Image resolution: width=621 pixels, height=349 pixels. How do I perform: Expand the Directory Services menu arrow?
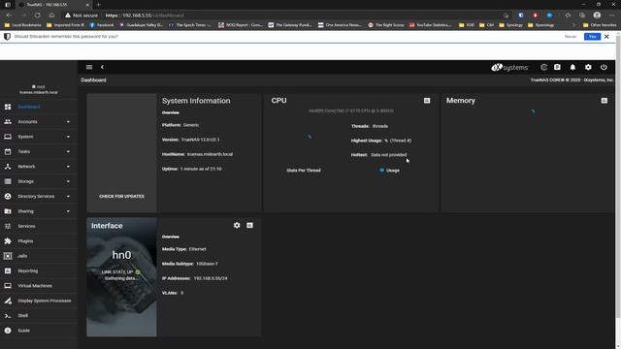(x=68, y=196)
